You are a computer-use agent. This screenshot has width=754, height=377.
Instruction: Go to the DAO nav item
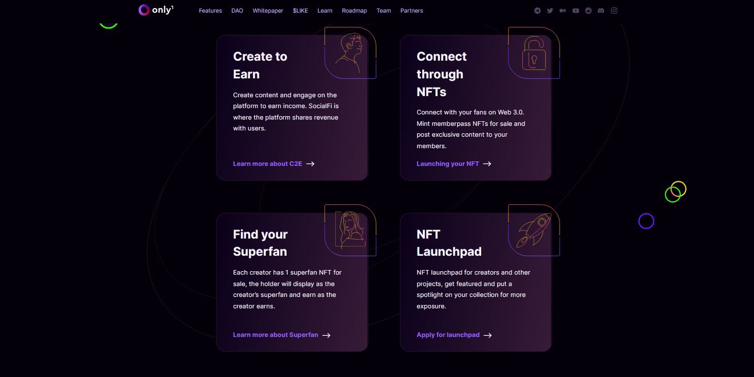click(x=237, y=11)
